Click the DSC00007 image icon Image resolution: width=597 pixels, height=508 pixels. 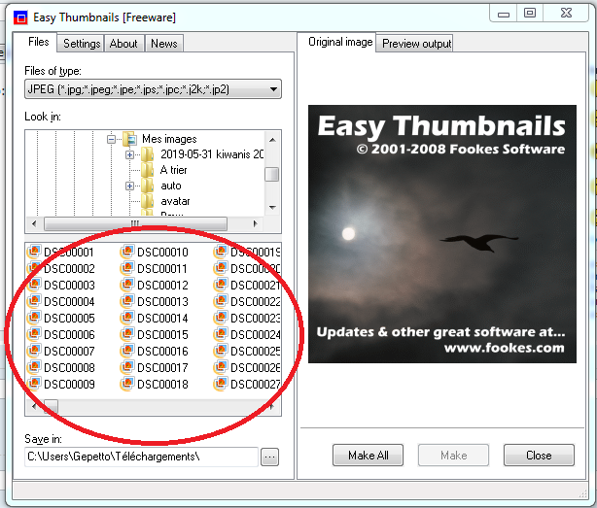[33, 351]
